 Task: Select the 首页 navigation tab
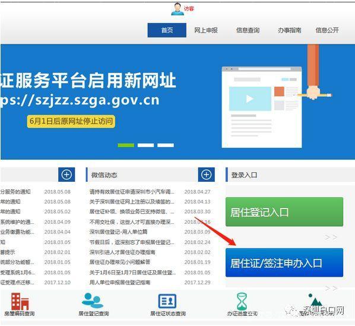167,30
